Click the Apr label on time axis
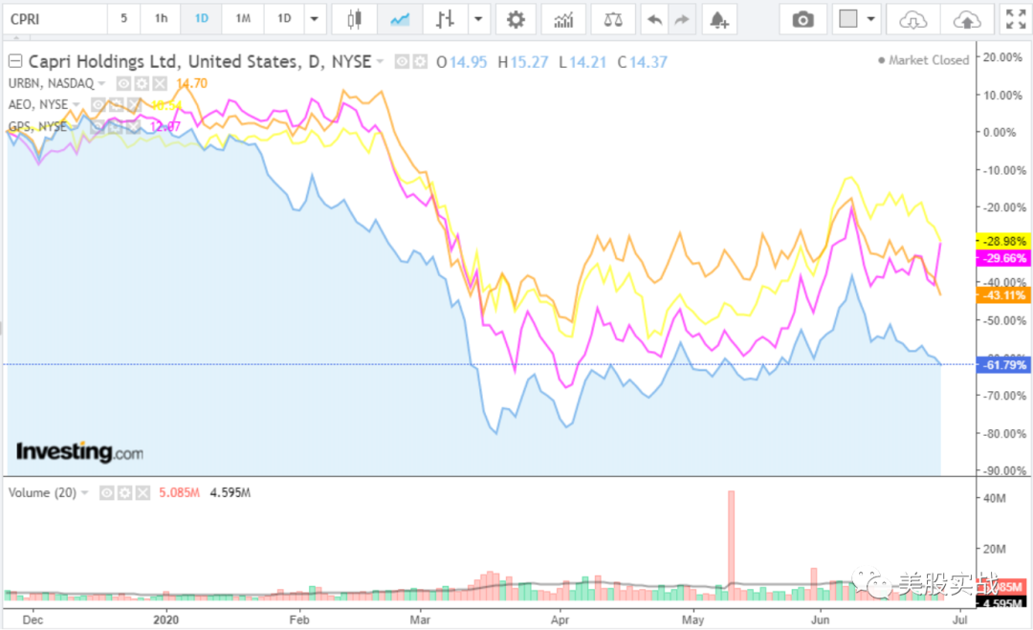Screen dimensions: 1033x630 click(560, 620)
